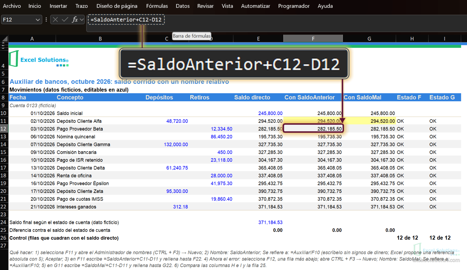467x270 pixels.
Task: Select column B header
Action: [x=100, y=39]
